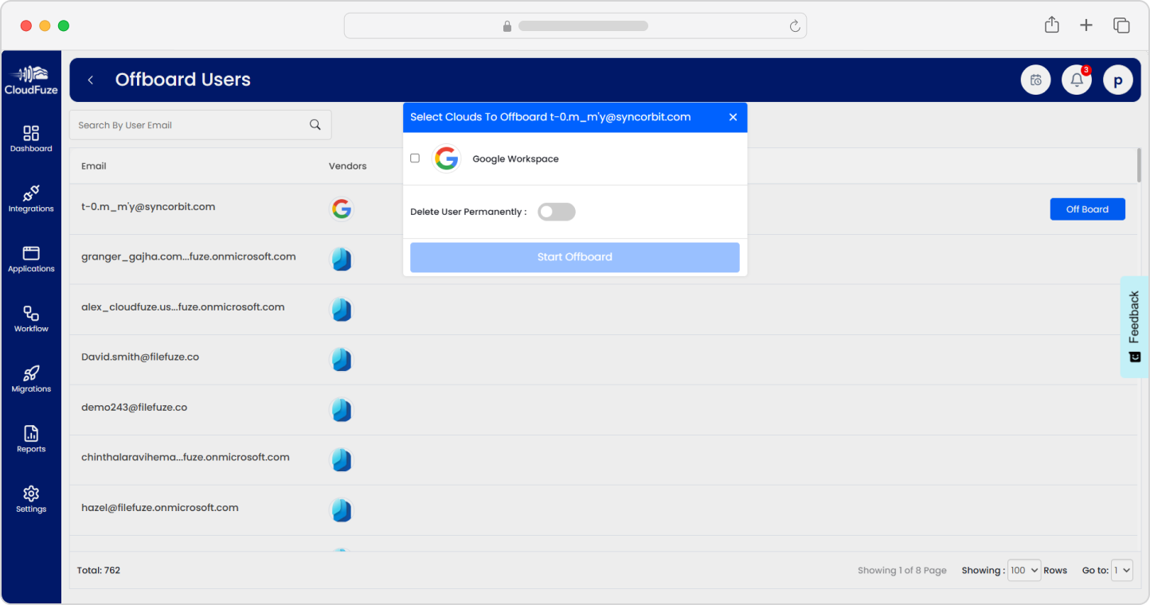Open the profile avatar menu
Image resolution: width=1150 pixels, height=605 pixels.
tap(1117, 80)
